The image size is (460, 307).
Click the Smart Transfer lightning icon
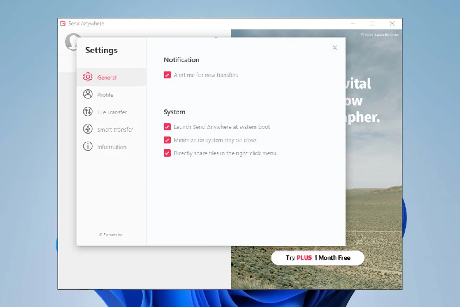[x=87, y=130]
